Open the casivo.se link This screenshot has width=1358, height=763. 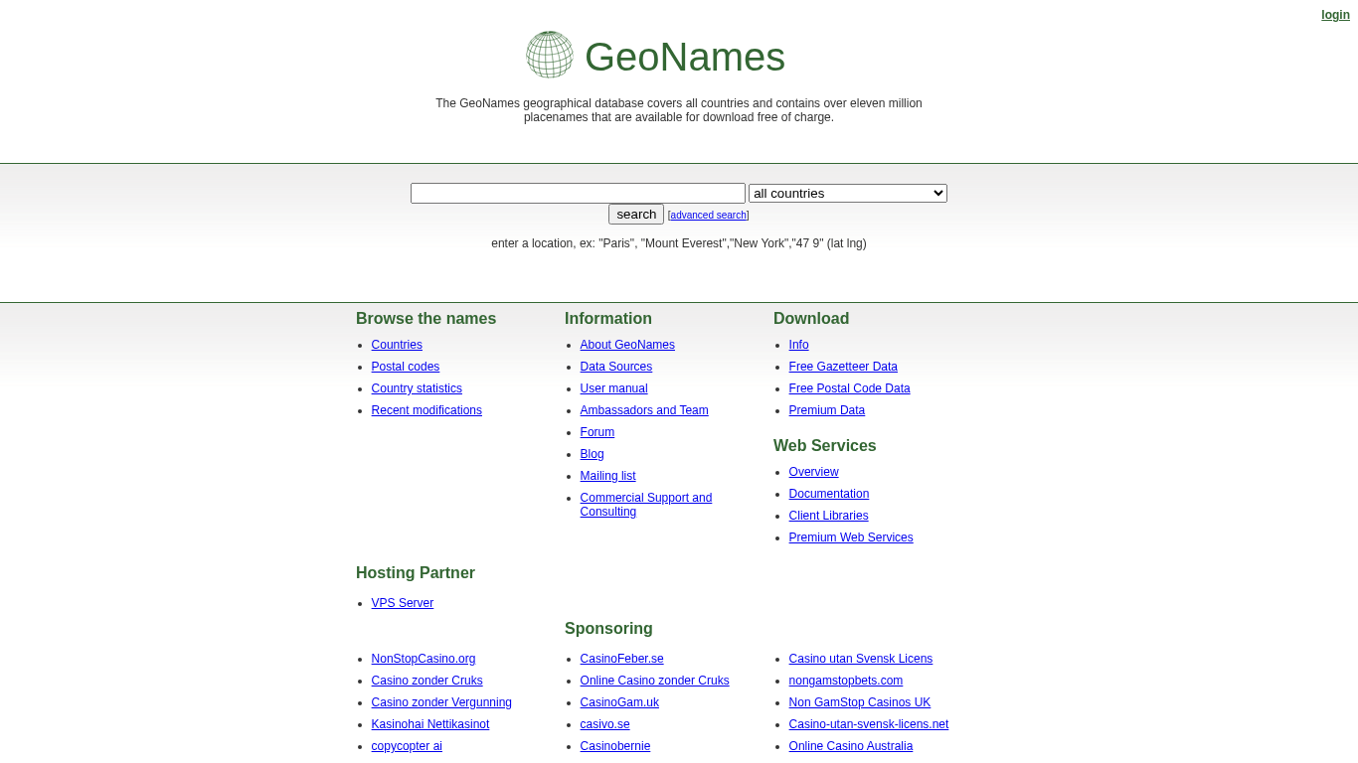pos(605,724)
